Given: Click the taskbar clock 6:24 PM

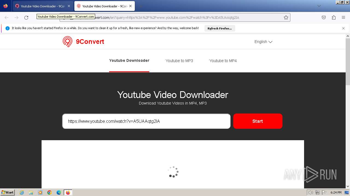Looking at the screenshot, I should click(x=336, y=192).
